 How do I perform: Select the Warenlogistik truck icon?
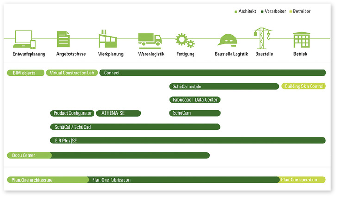coord(150,40)
